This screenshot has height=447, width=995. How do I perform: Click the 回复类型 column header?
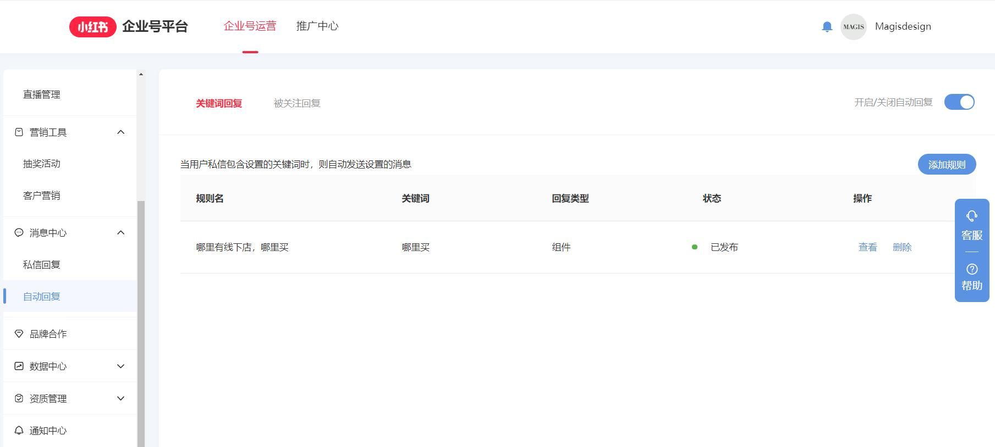(570, 198)
